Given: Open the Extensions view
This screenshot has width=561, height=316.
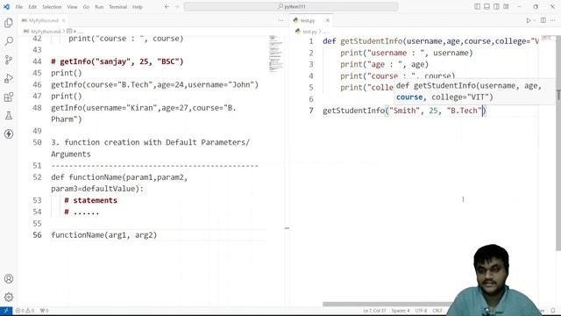Looking at the screenshot, I should click(9, 97).
